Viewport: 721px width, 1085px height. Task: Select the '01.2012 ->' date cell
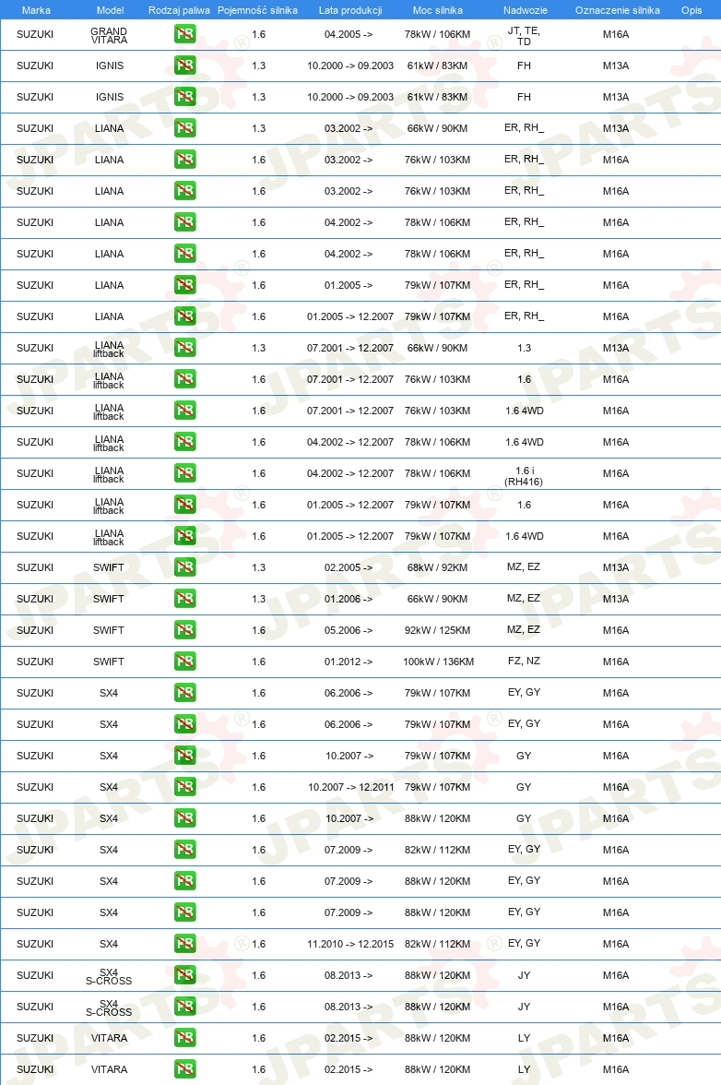click(x=349, y=662)
